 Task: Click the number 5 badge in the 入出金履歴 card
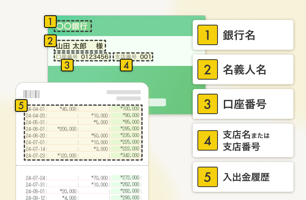click(x=207, y=177)
